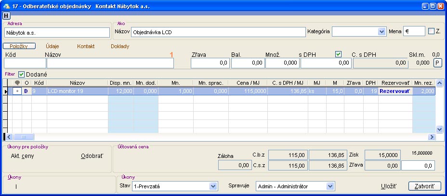Click the P button beside Skl.m.
The image size is (447, 196).
(x=437, y=63)
